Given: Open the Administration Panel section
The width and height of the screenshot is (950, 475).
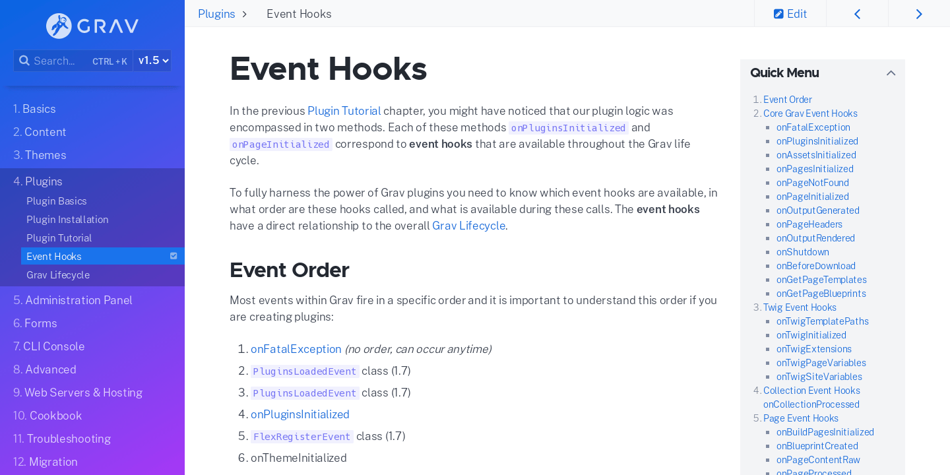Looking at the screenshot, I should pos(73,300).
